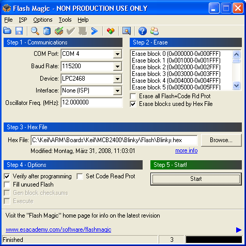The image size is (246, 246).
Task: Open the www.esacademy.com/software/flashmagic link
Action: (58, 229)
